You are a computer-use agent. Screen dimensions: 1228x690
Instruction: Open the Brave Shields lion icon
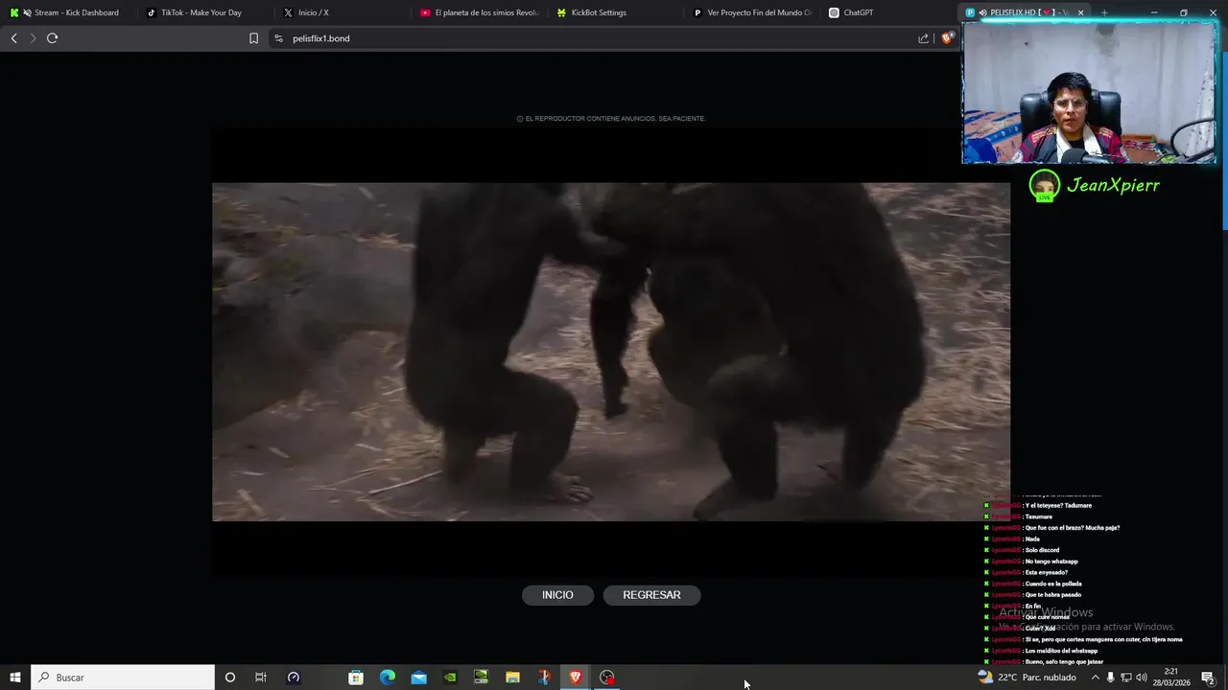947,38
